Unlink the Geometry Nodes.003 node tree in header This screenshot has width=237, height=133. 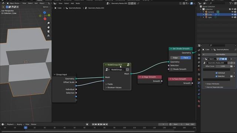tap(135, 3)
